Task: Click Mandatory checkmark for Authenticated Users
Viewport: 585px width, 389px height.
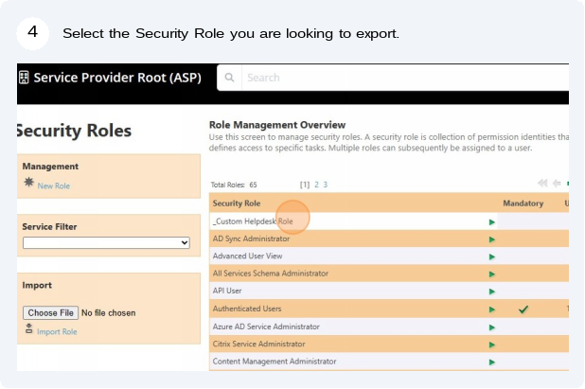Action: click(x=523, y=309)
